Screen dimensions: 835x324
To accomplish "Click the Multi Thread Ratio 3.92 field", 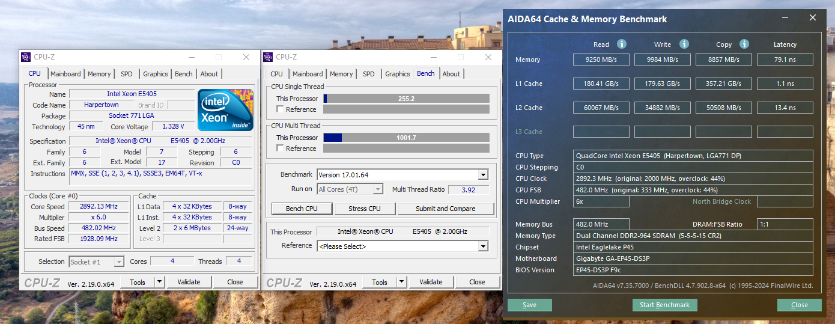I will point(469,189).
